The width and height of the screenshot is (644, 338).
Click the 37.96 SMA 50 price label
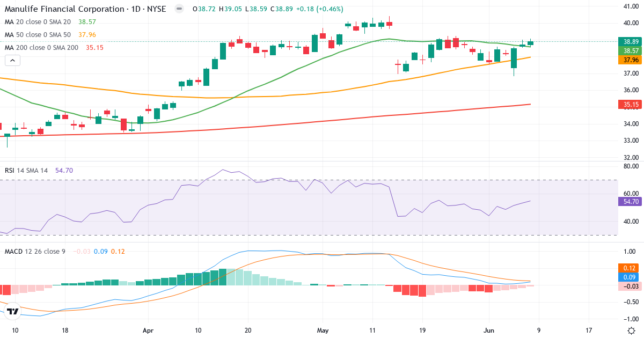(630, 60)
